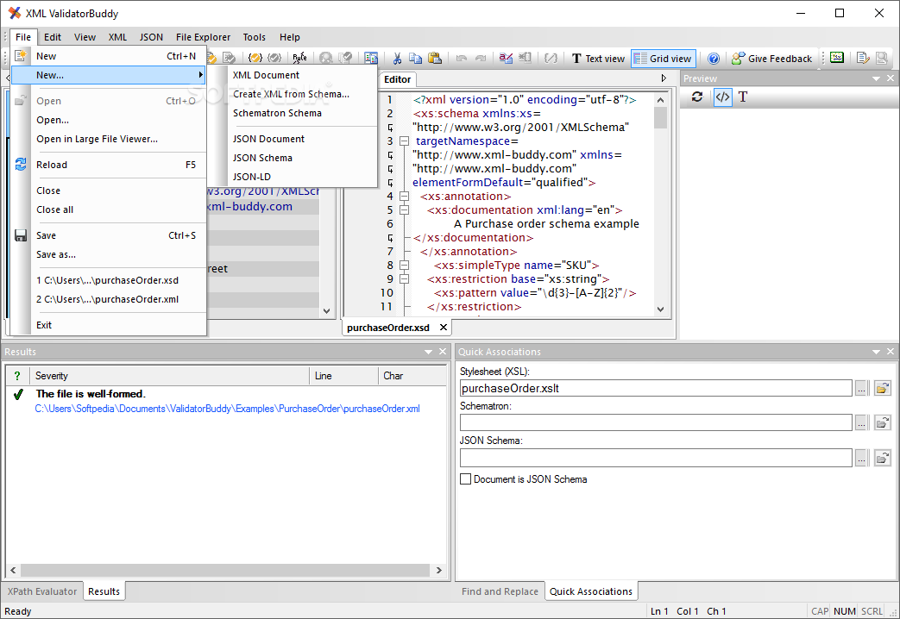Click the Preview refresh icon

click(697, 97)
